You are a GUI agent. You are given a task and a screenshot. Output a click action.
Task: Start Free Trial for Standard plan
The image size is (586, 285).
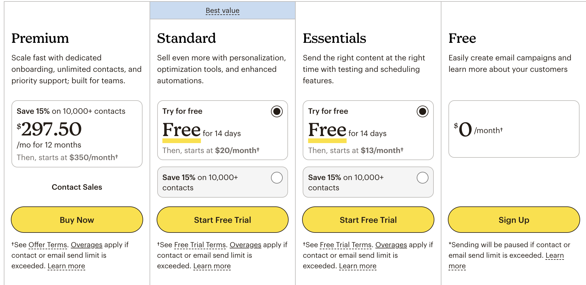pos(222,220)
